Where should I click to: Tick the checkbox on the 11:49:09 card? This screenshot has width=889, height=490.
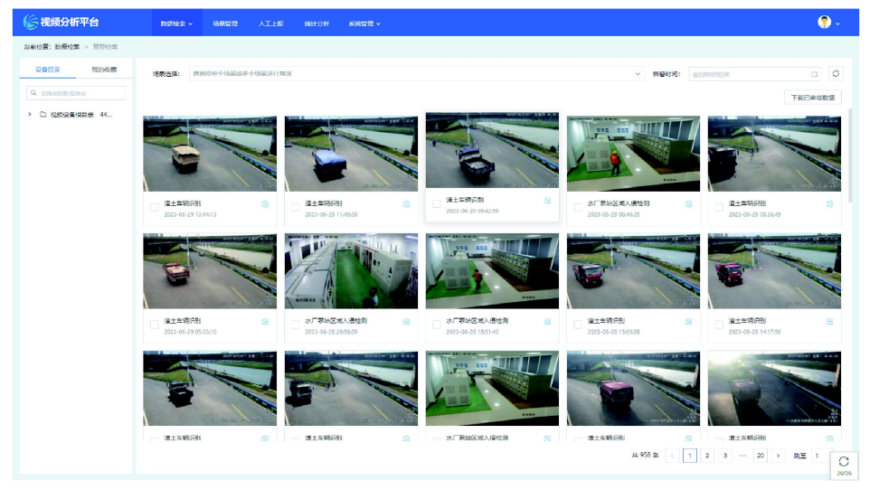click(x=296, y=207)
